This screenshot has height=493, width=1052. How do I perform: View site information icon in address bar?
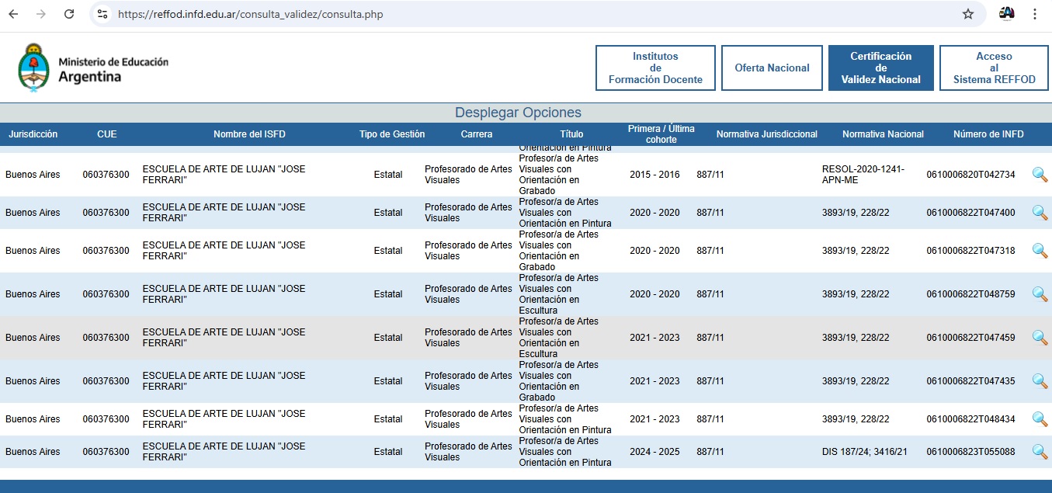click(x=102, y=14)
